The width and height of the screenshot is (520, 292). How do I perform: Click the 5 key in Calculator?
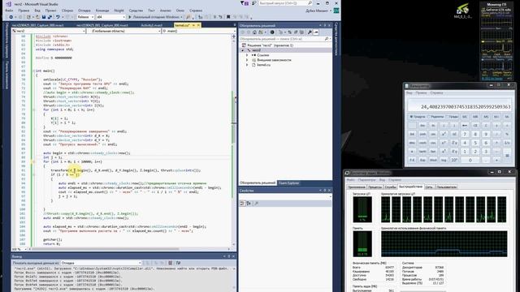click(475, 143)
